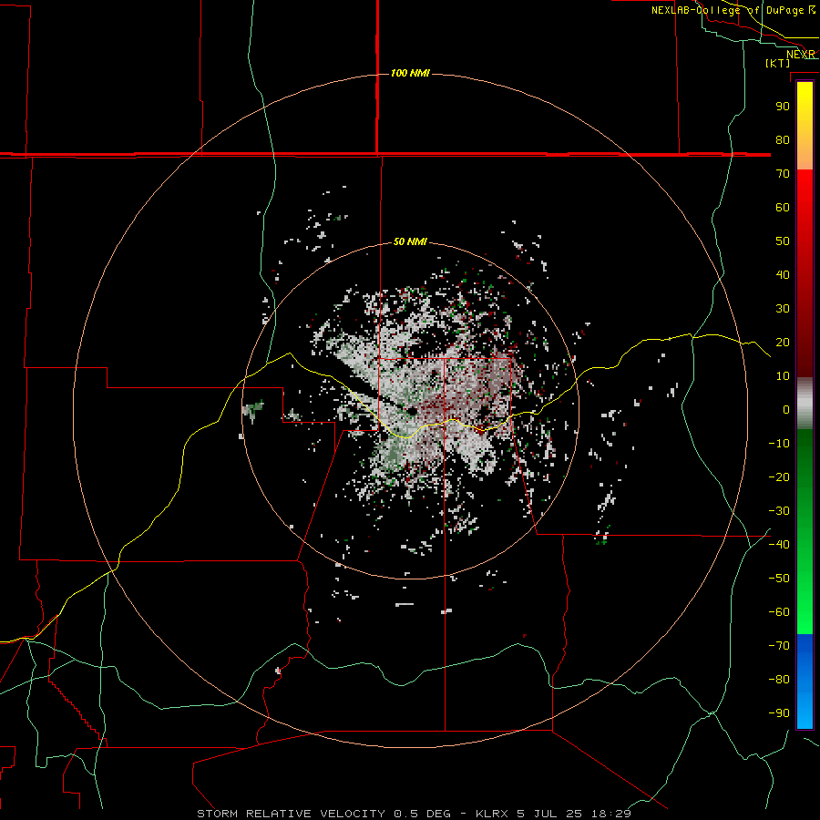The width and height of the screenshot is (820, 820).
Task: Click the positive 50 value on the velocity scale
Action: (x=783, y=241)
